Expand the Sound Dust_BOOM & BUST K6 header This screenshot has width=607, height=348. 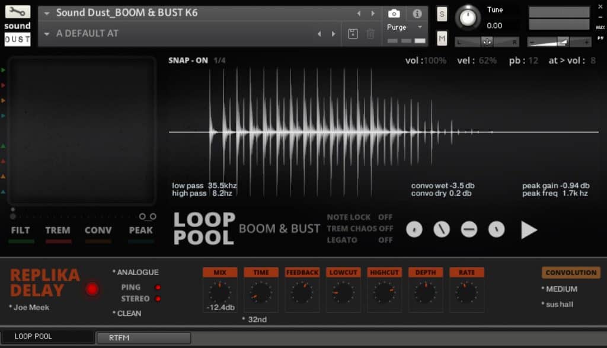click(46, 13)
